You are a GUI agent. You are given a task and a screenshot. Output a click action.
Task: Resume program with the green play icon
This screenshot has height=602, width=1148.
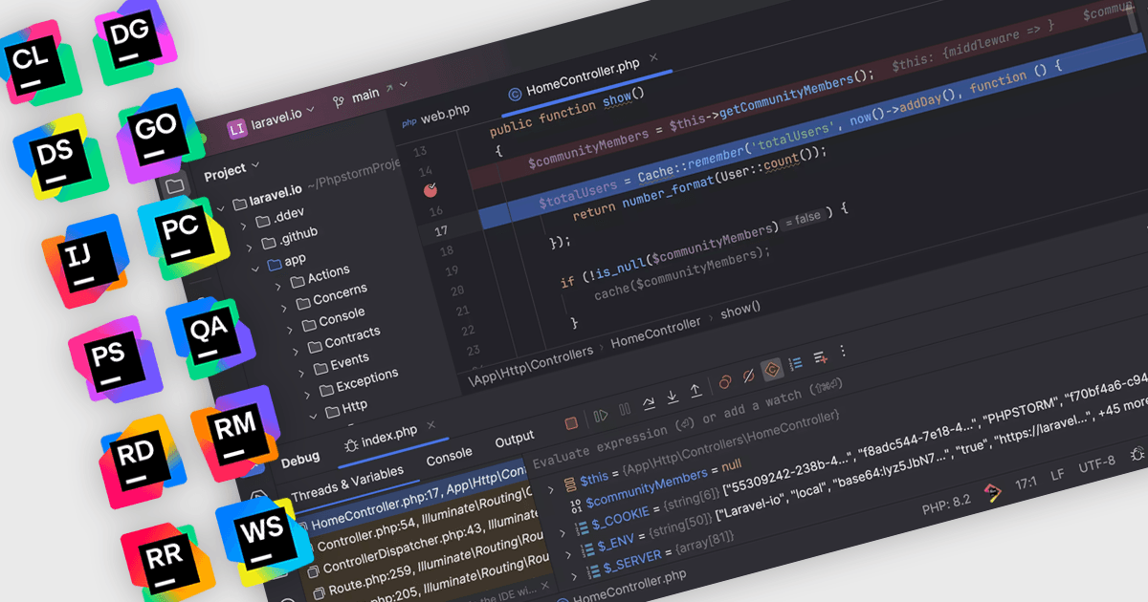(601, 416)
